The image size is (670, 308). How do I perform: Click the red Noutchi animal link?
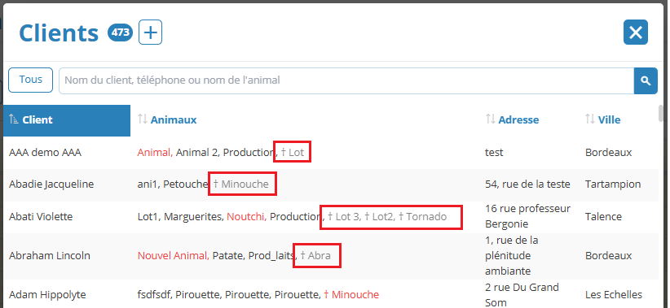pos(246,216)
